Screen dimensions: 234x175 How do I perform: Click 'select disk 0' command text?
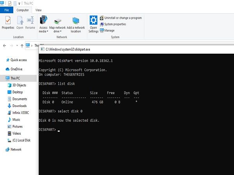pos(70,111)
